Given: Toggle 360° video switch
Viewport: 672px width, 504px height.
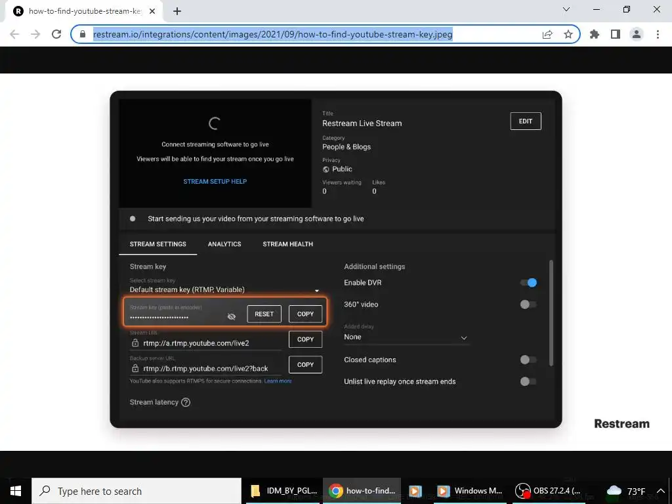Looking at the screenshot, I should (528, 304).
